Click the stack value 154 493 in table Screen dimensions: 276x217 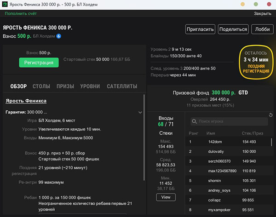249,142
